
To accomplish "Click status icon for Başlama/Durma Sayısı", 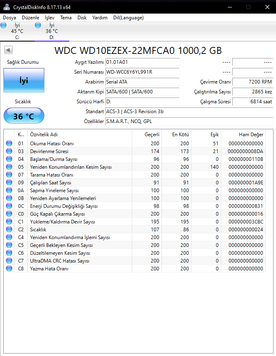I will click(9, 159).
